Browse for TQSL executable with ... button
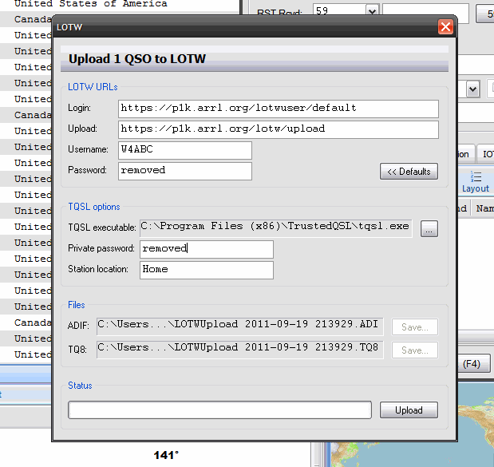Viewport: 494px width, 467px height. tap(429, 228)
